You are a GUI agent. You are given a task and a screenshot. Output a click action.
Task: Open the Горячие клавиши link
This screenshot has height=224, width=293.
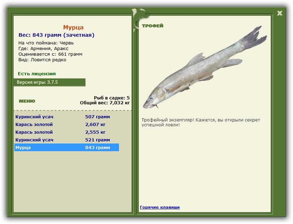coord(160,207)
